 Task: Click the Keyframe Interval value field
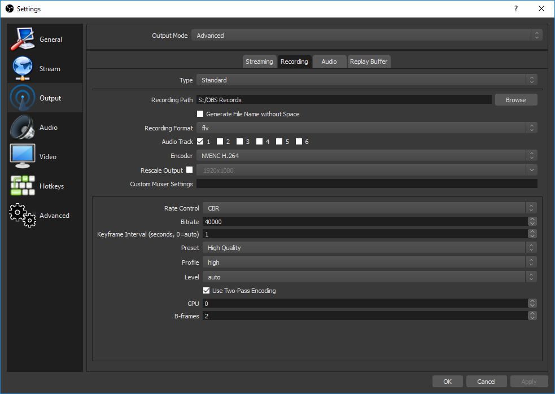(x=365, y=234)
